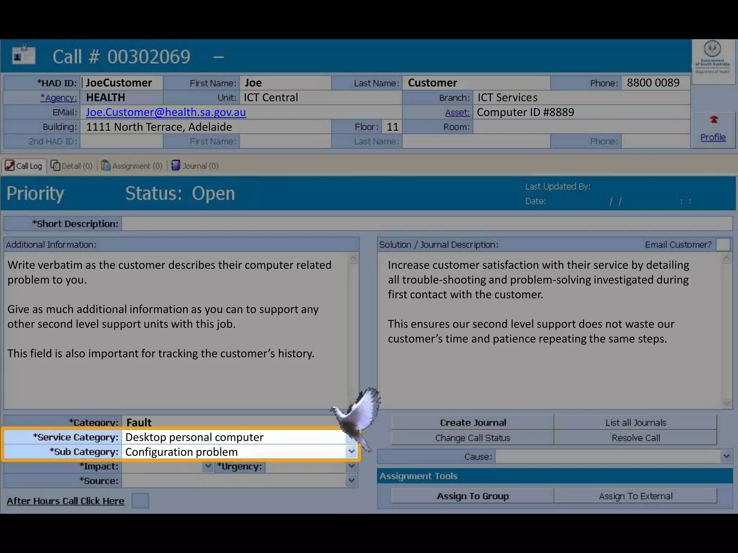738x553 pixels.
Task: Open Joe.Customer email address link
Action: coord(166,112)
